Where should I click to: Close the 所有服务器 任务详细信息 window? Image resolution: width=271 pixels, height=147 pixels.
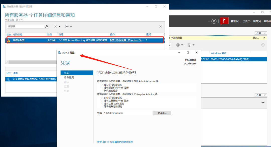coord(165,6)
